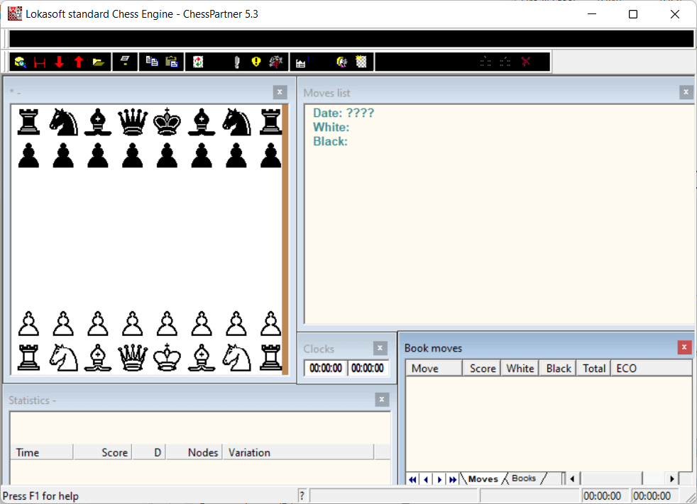Click the copy toolbar icon

point(152,61)
